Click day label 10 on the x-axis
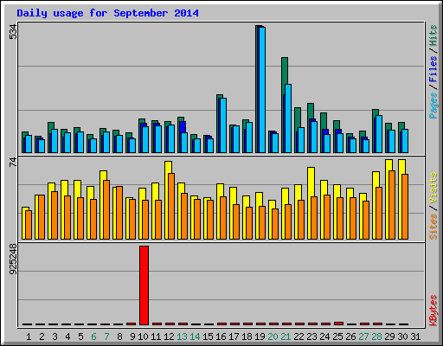Image resolution: width=443 pixels, height=346 pixels. 143,336
